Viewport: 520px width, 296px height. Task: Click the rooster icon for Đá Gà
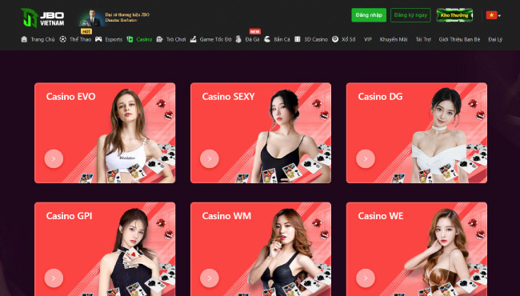pos(238,39)
